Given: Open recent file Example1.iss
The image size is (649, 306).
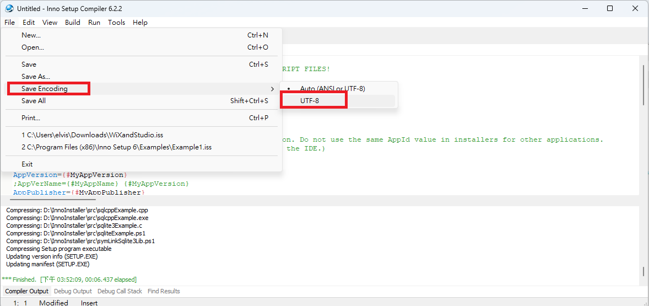Looking at the screenshot, I should 116,147.
